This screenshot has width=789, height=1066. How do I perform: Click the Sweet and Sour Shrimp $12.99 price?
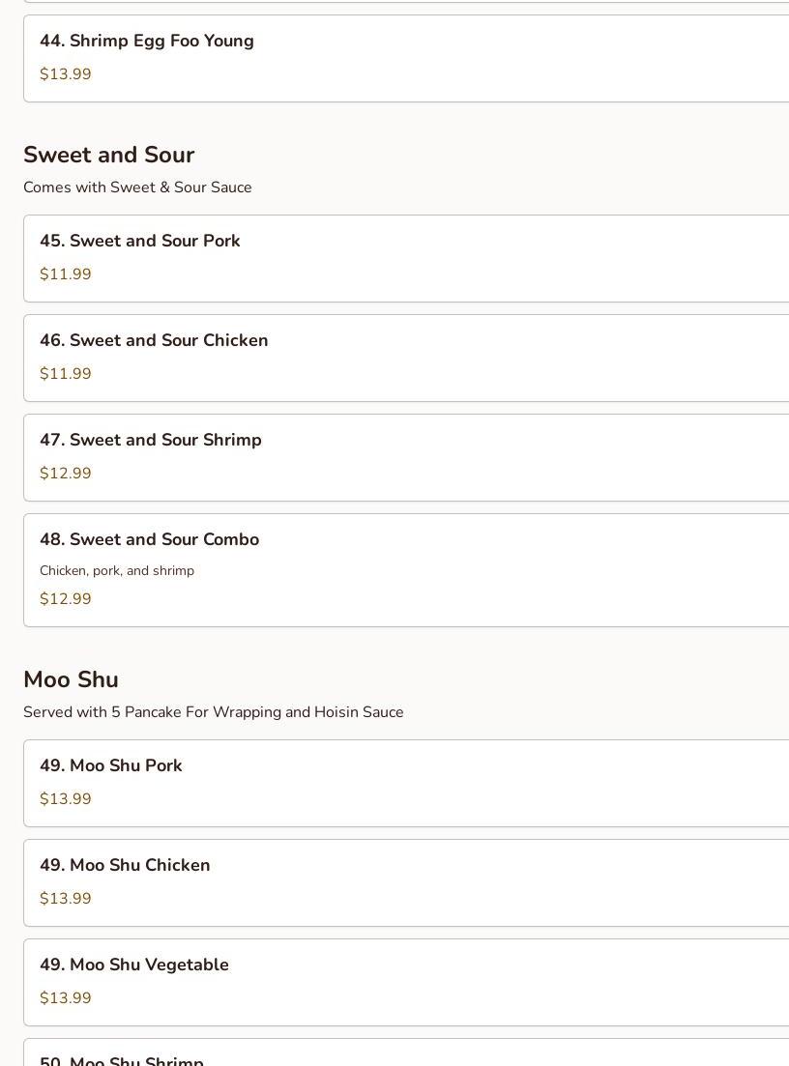[65, 474]
